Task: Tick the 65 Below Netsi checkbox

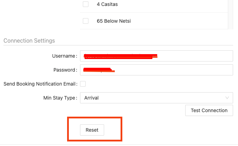Action: [86, 21]
